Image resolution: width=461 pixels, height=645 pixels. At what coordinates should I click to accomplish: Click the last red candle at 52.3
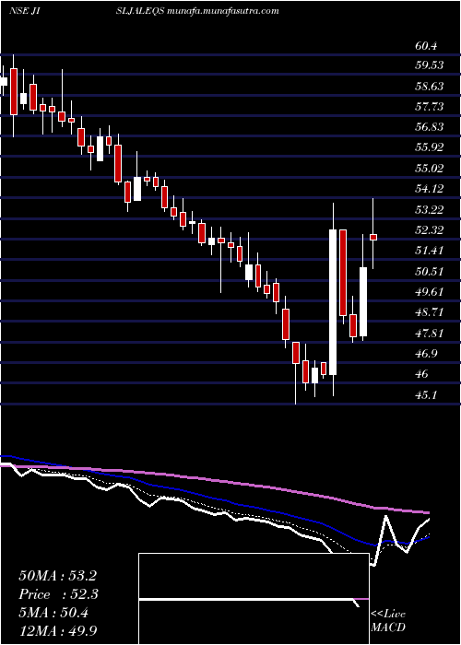point(373,237)
